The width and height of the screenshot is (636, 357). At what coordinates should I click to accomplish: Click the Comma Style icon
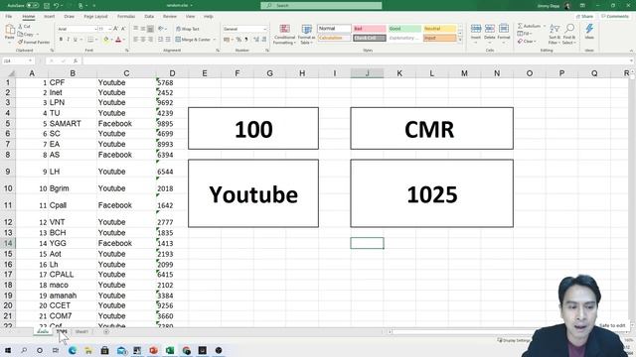click(x=246, y=40)
